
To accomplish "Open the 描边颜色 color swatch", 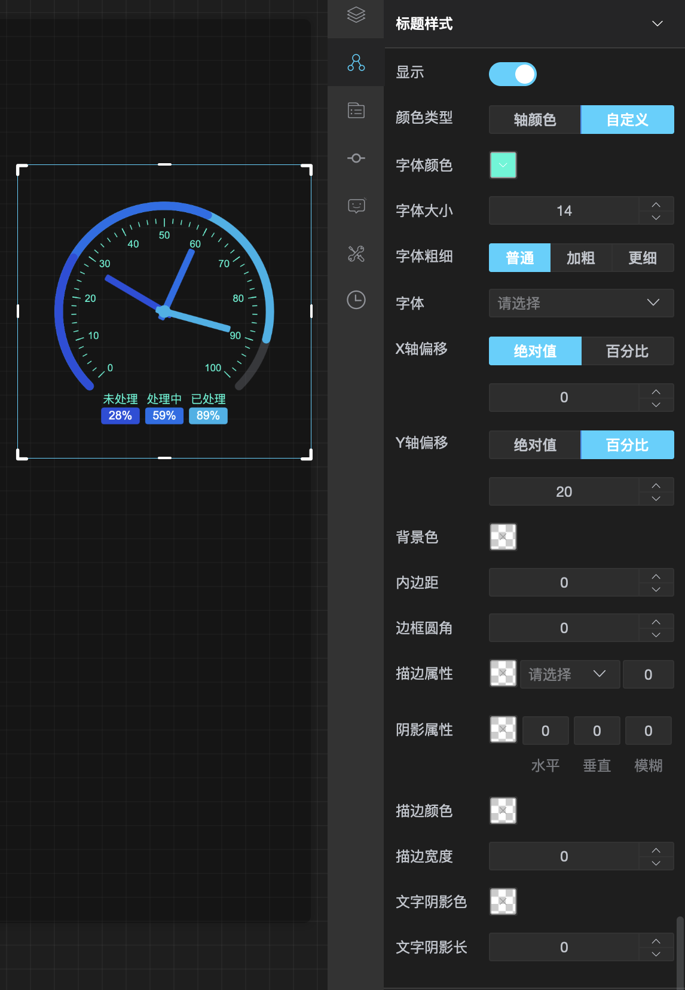I will [503, 811].
